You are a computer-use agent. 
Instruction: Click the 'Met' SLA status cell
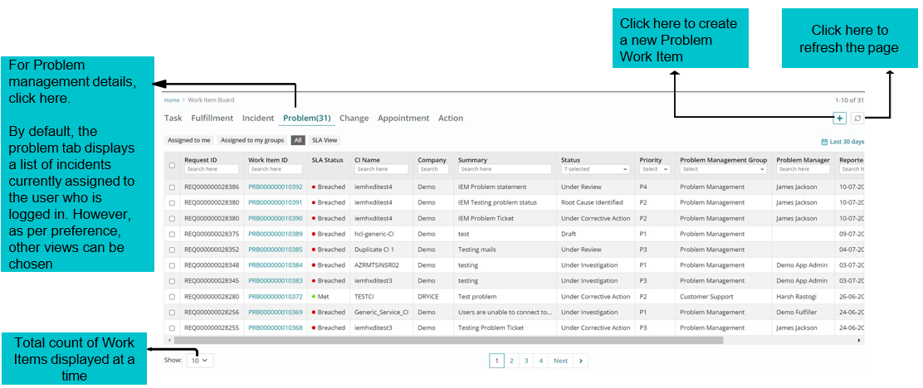click(x=320, y=297)
